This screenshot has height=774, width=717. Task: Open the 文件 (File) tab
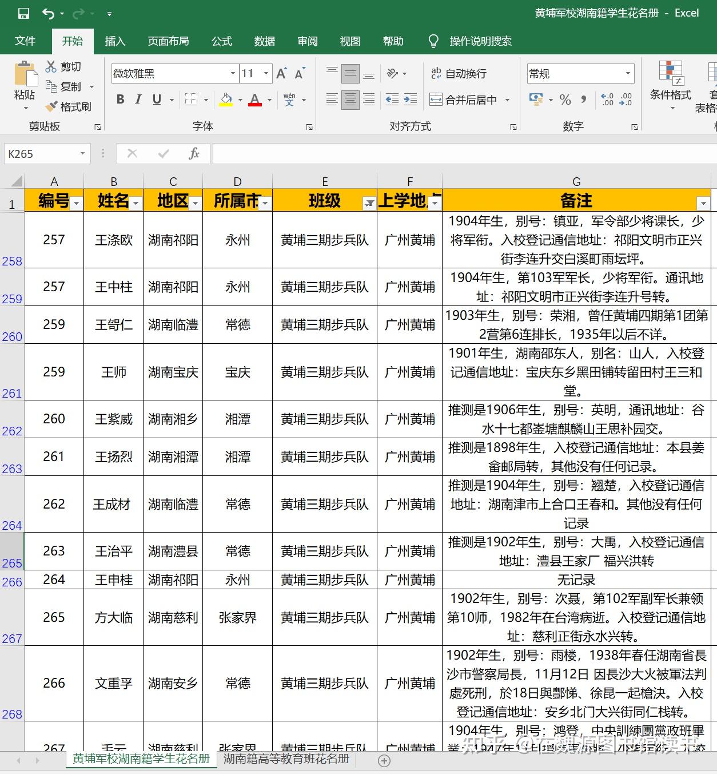click(25, 41)
